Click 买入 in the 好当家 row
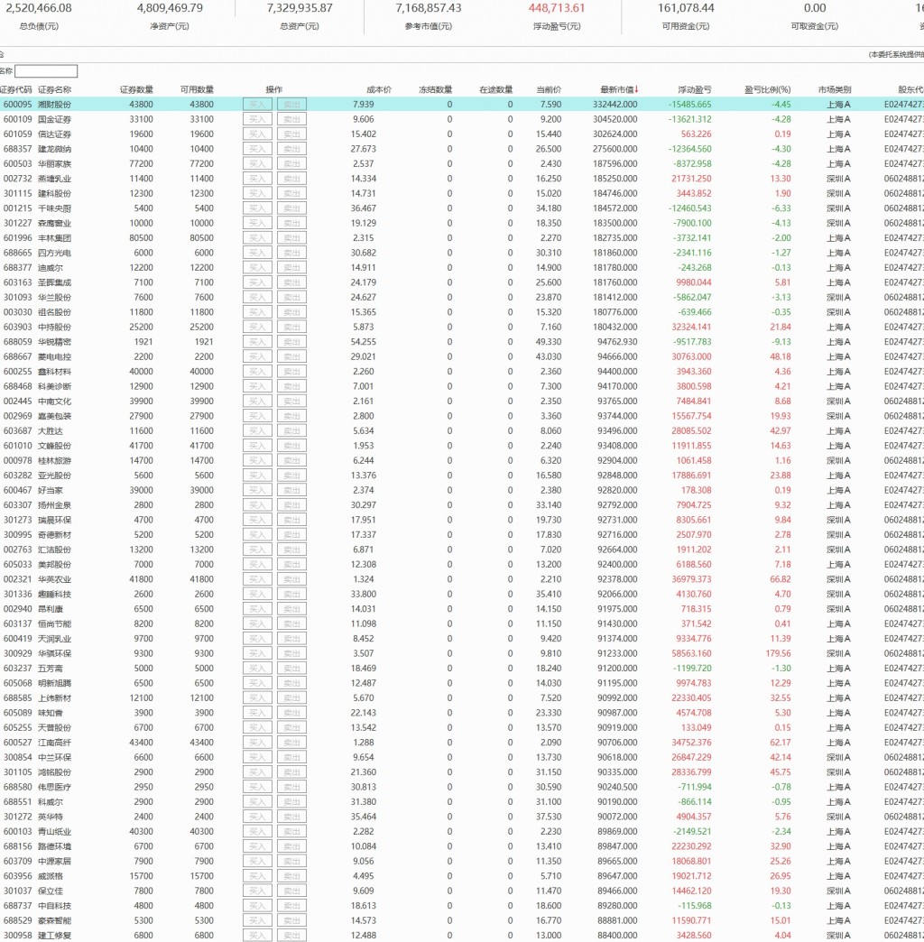Screen dimensions: 924x942 (257, 490)
